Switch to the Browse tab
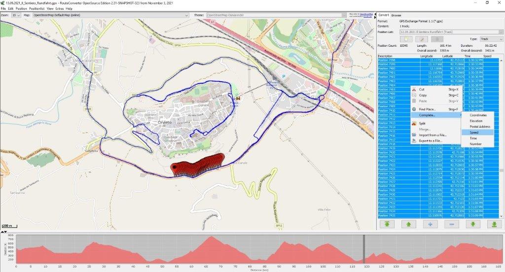The width and height of the screenshot is (505, 272). click(x=396, y=15)
